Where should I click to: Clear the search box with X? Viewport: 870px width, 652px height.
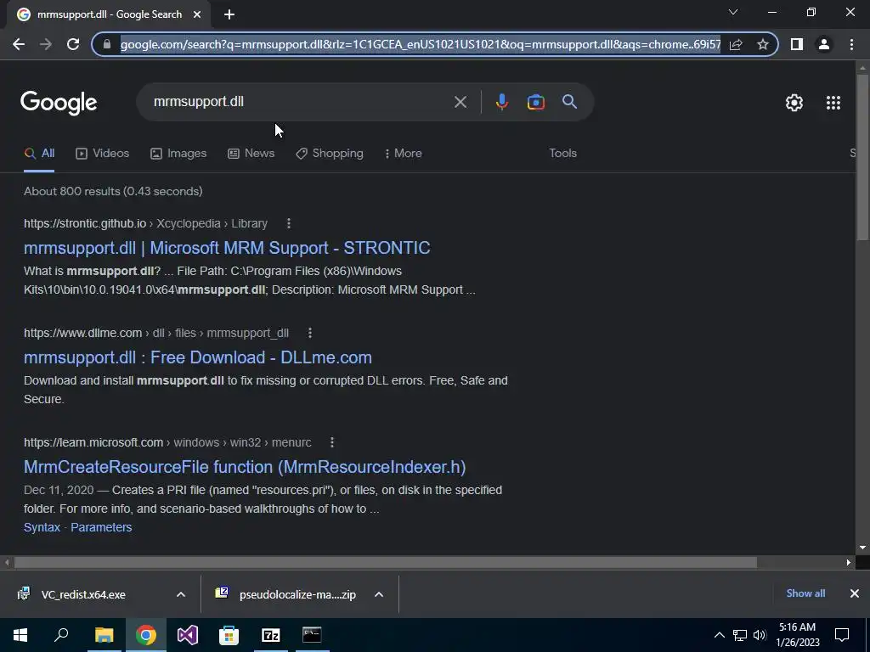(x=460, y=102)
